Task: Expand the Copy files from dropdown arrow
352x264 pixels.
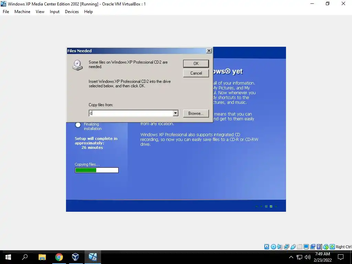Action: 176,113
